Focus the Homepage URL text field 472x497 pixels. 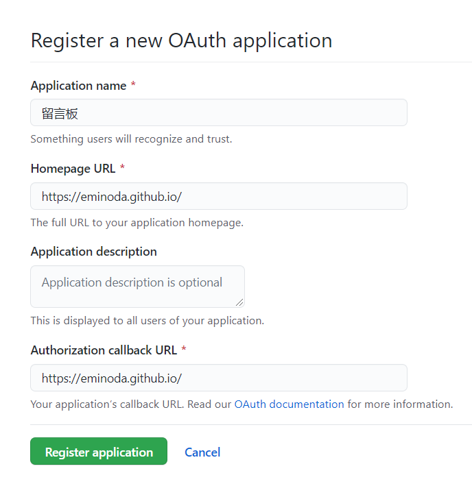[x=219, y=196]
